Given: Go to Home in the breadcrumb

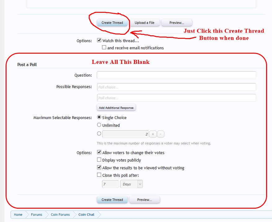Looking at the screenshot, I should [x=18, y=215].
